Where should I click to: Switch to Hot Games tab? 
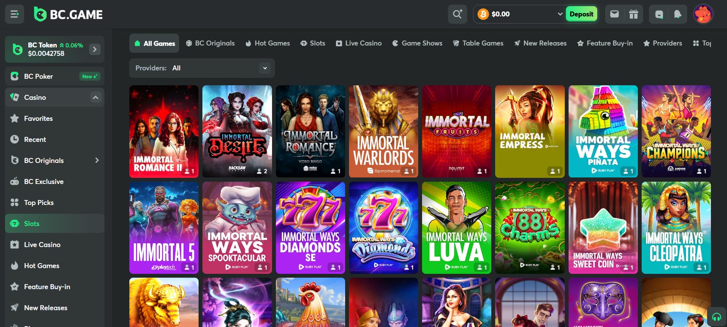tap(267, 44)
